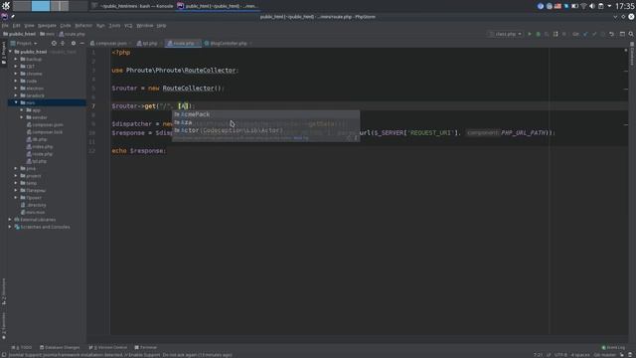Show the clock reading 17:35
The height and width of the screenshot is (358, 636).
click(x=625, y=6)
